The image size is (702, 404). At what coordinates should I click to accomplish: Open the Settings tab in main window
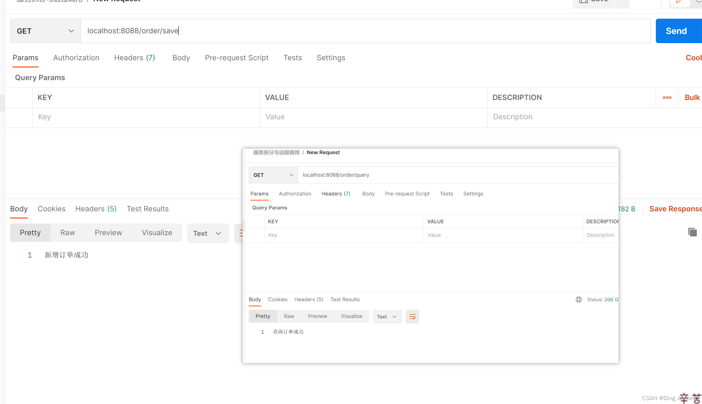pyautogui.click(x=331, y=58)
